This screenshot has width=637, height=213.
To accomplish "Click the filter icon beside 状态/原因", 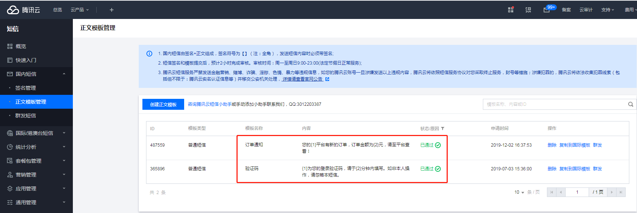I will (x=443, y=129).
